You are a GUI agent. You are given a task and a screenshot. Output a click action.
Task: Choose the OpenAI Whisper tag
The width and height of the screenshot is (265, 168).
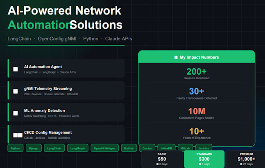[104, 148]
